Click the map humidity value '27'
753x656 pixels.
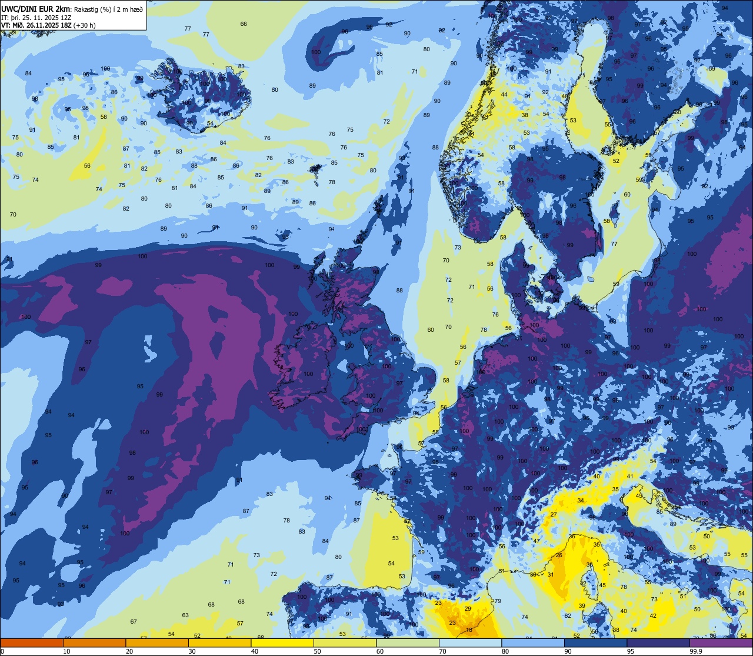pyautogui.click(x=554, y=515)
